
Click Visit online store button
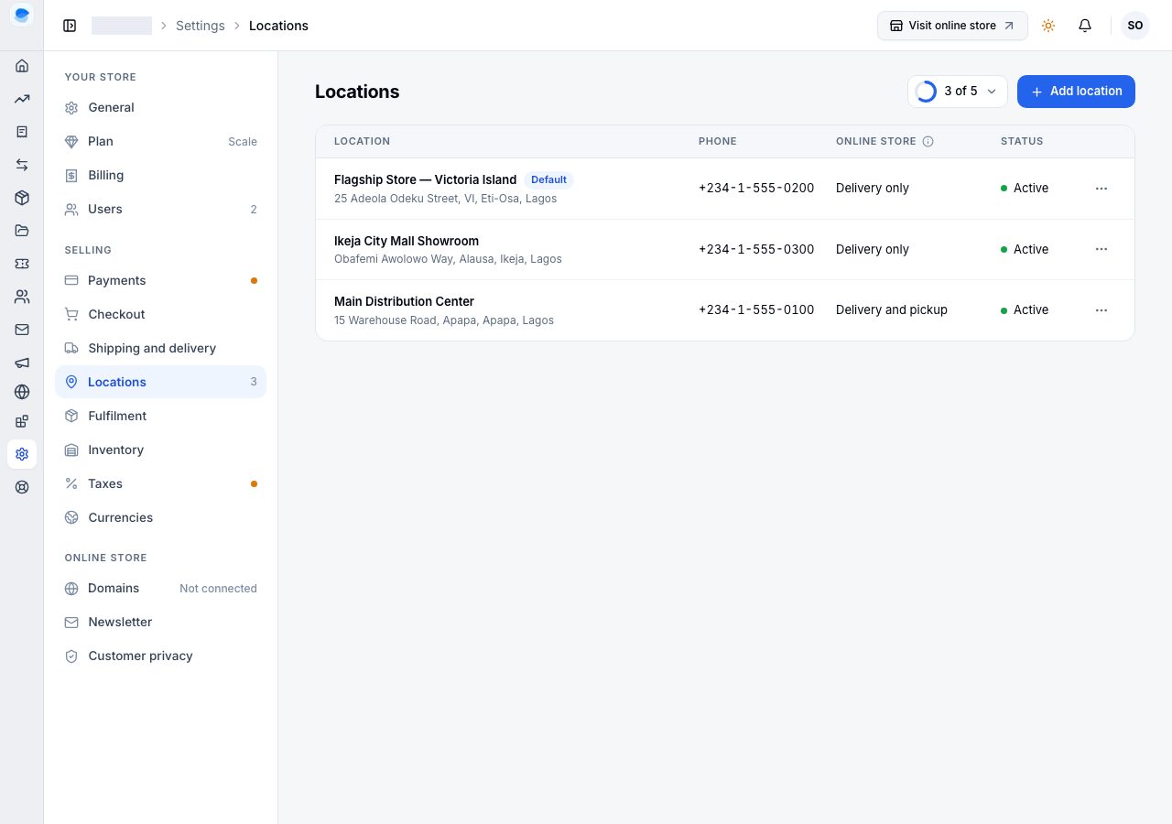coord(952,26)
